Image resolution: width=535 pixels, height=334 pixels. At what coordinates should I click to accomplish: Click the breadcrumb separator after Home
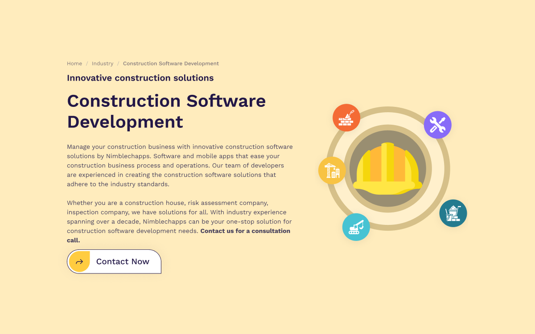point(87,63)
